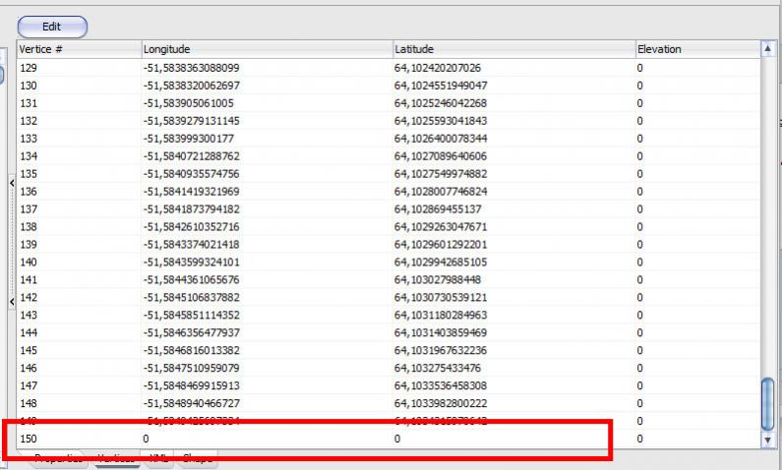Switch to the XML tab
Screen dimensions: 782x470
coord(157,458)
